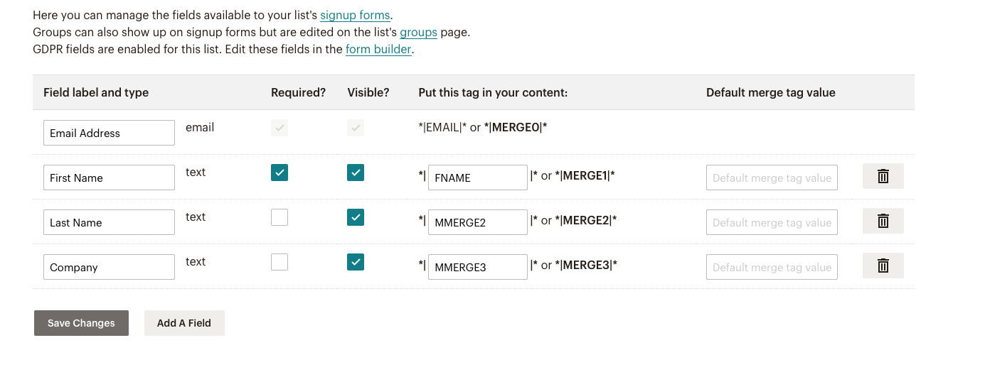The height and width of the screenshot is (377, 985).
Task: Enable Required checkbox for Last Name
Action: click(x=279, y=217)
